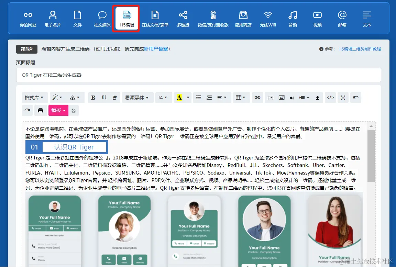This screenshot has width=396, height=267.
Task: Click the undo icon
Action: point(356,97)
